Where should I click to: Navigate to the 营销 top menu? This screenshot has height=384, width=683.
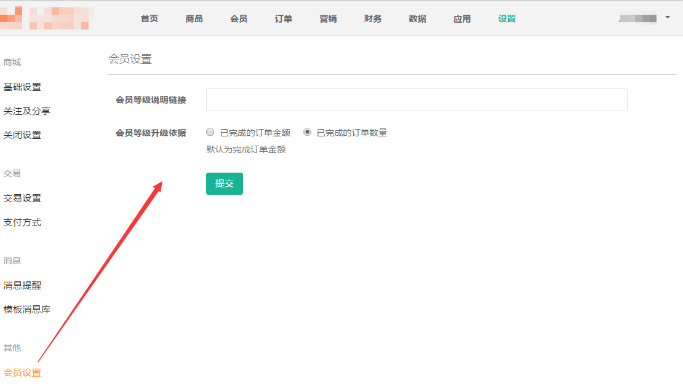[328, 18]
